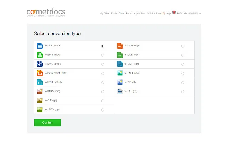Click the Excel xlsx spreadsheet icon
Image resolution: width=228 pixels, height=143 pixels.
(x=40, y=55)
